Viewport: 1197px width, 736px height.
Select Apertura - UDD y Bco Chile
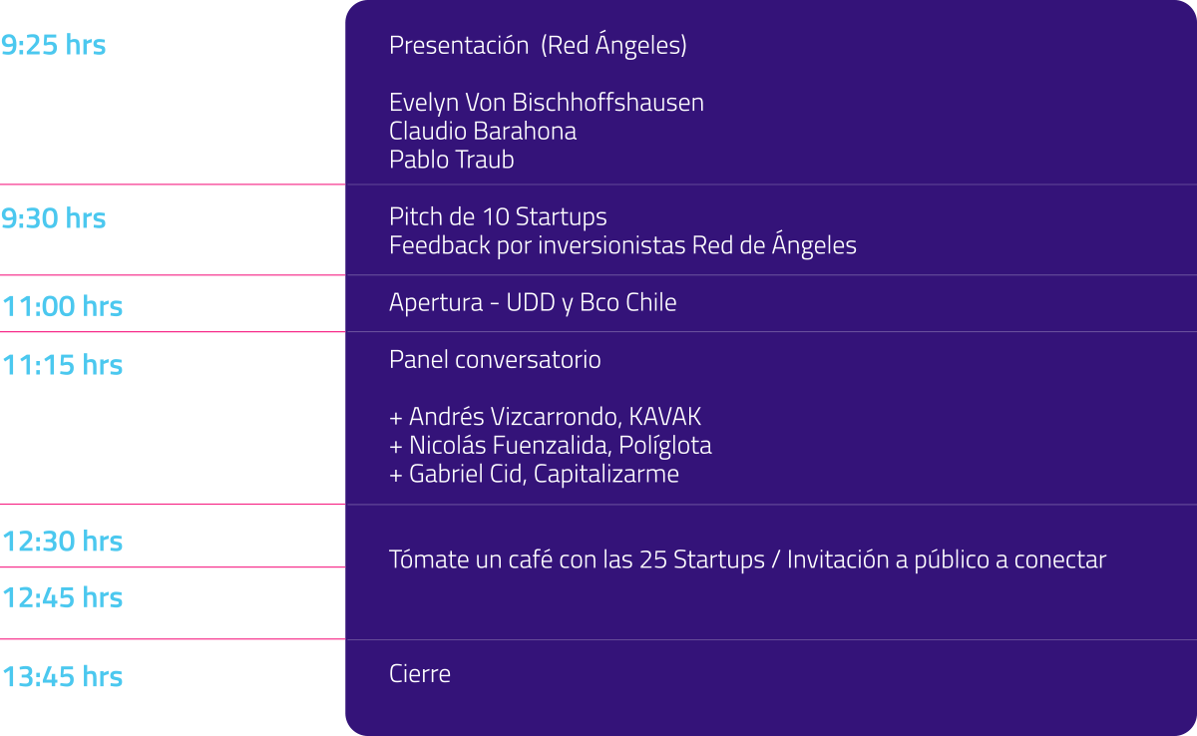tap(533, 303)
